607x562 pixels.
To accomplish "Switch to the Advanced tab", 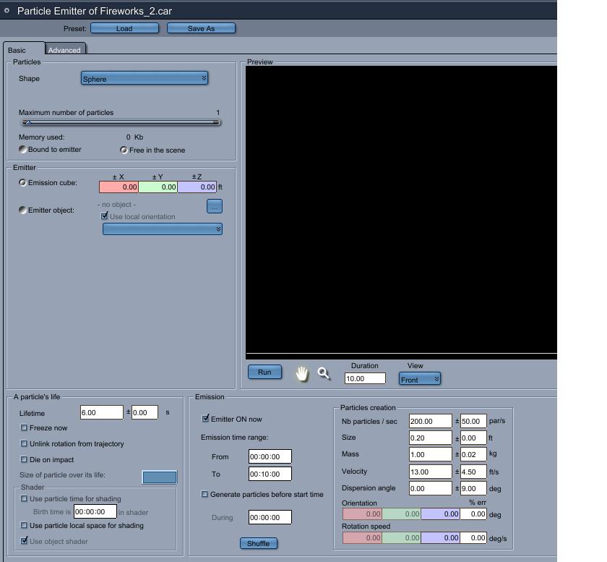I will (x=64, y=50).
